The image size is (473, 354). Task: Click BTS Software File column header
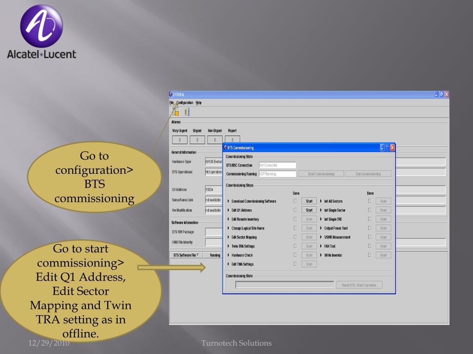click(186, 255)
